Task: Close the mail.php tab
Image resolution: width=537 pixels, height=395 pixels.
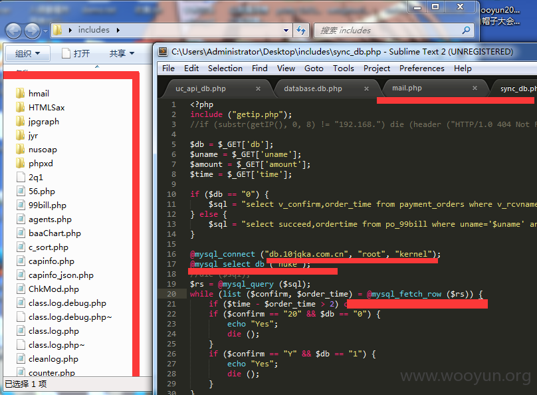Action: 475,88
